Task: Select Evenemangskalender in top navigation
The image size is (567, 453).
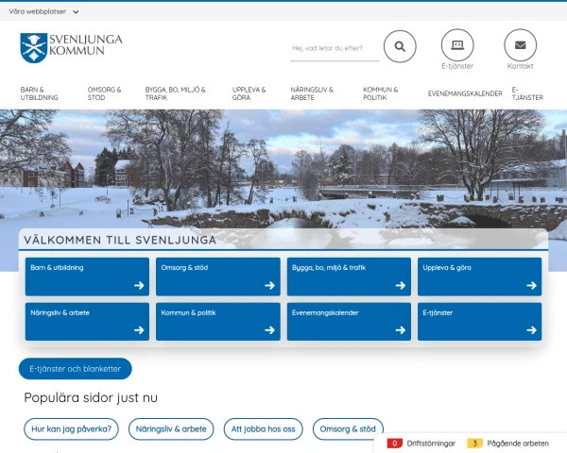Action: [464, 93]
